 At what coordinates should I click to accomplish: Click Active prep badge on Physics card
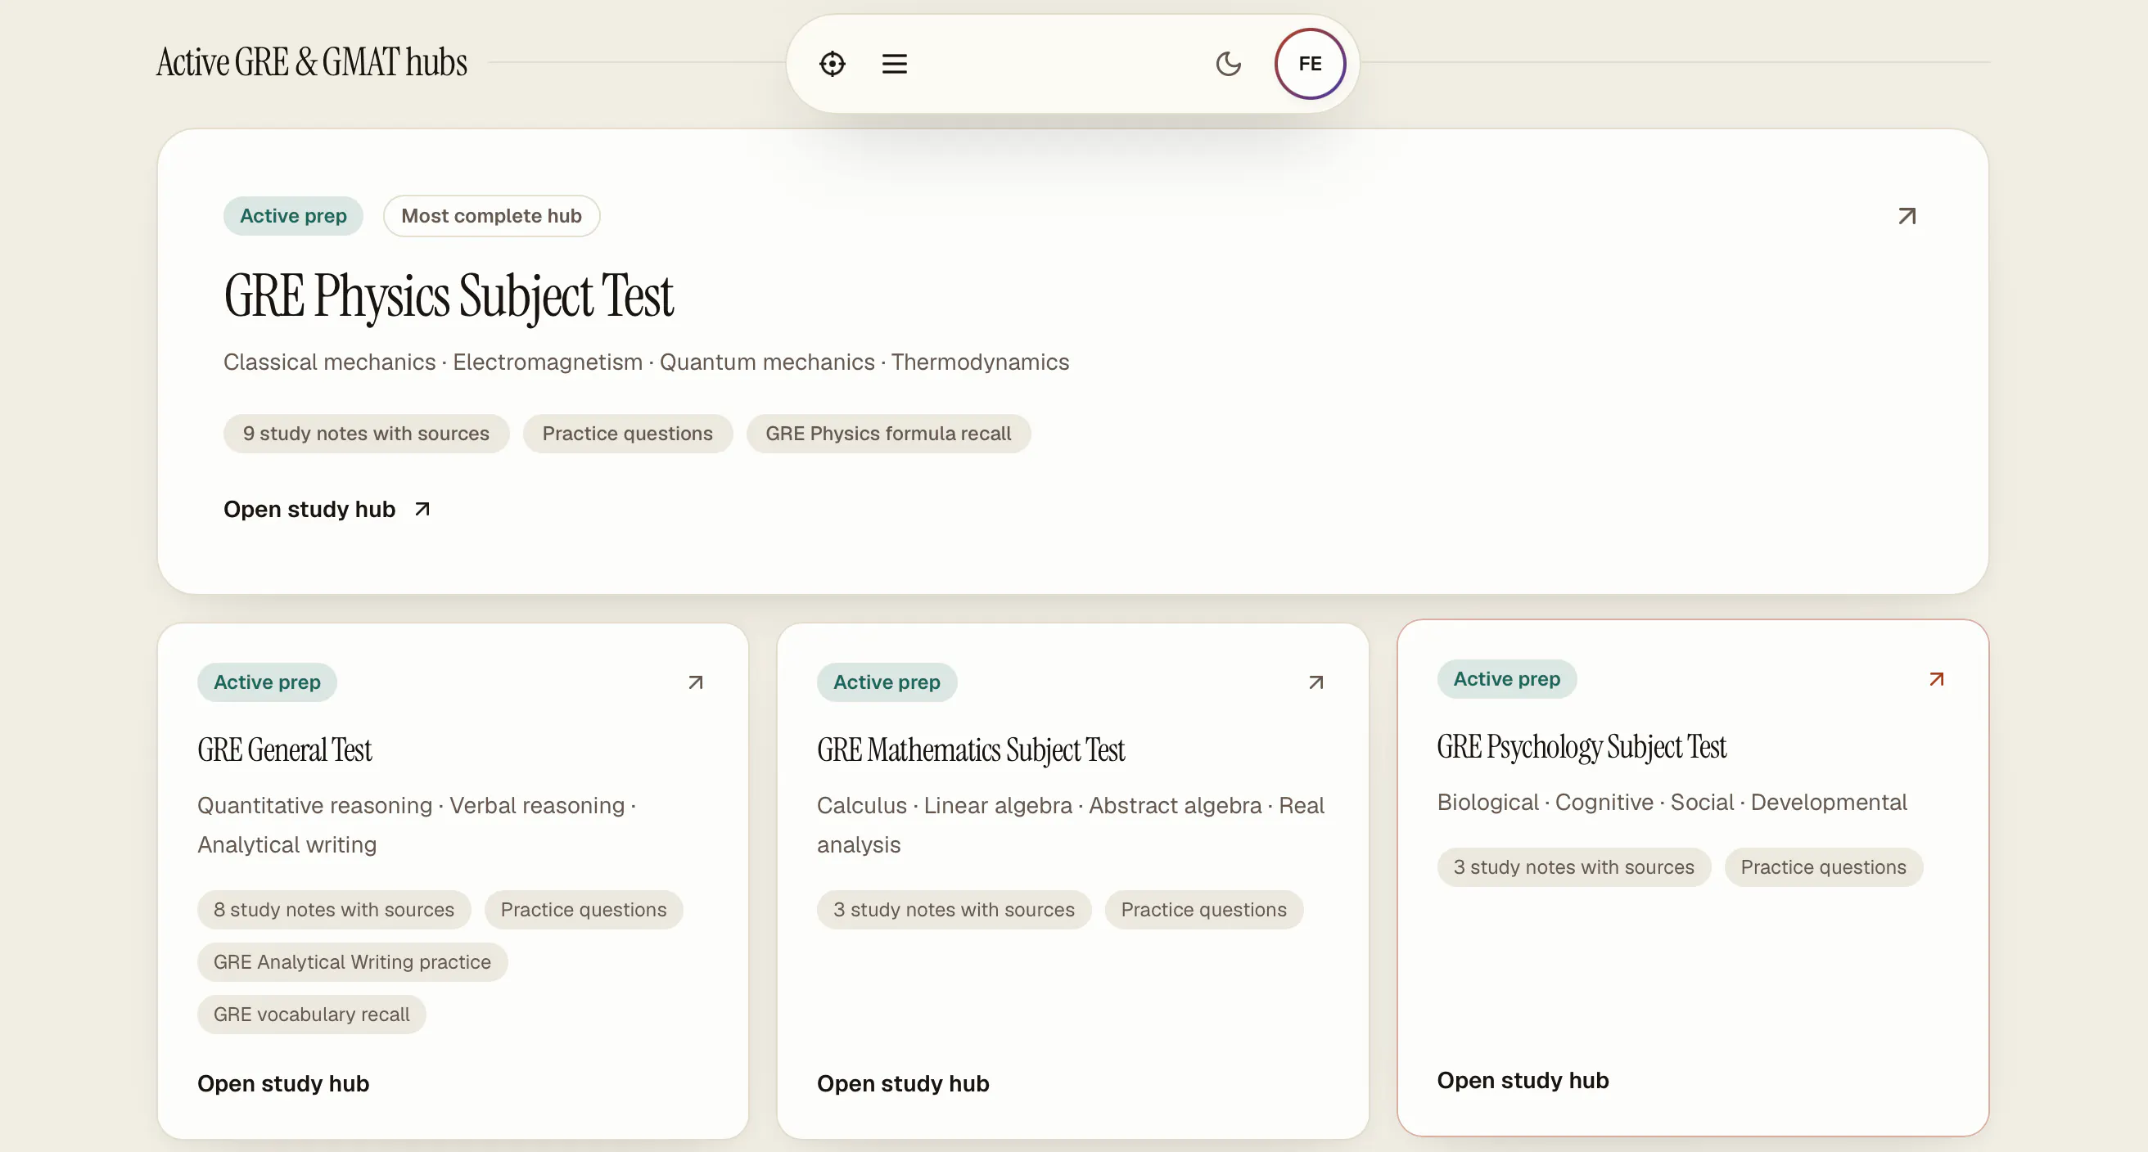(x=293, y=216)
